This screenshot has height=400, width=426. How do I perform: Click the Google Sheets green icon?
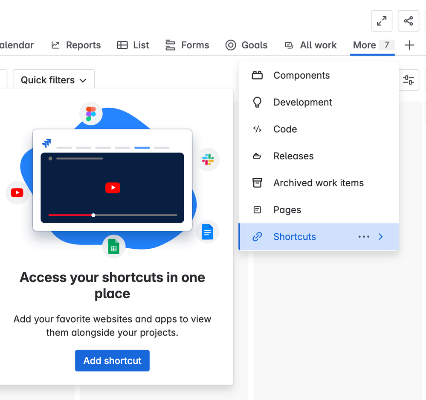point(113,247)
